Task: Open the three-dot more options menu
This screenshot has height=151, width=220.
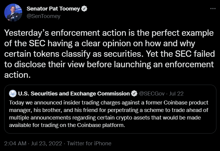Action: [x=213, y=9]
